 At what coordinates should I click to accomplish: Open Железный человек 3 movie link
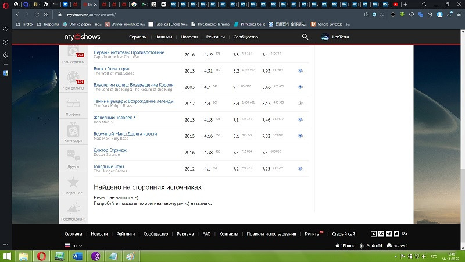click(x=115, y=118)
